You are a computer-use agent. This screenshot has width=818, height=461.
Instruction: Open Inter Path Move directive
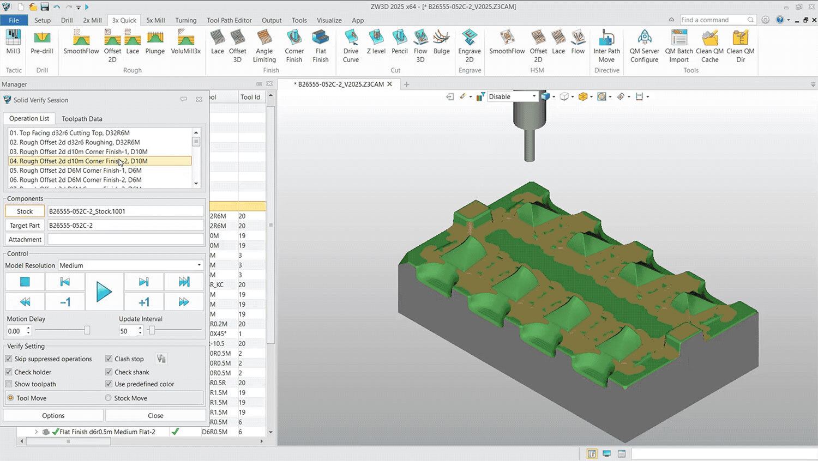point(606,46)
